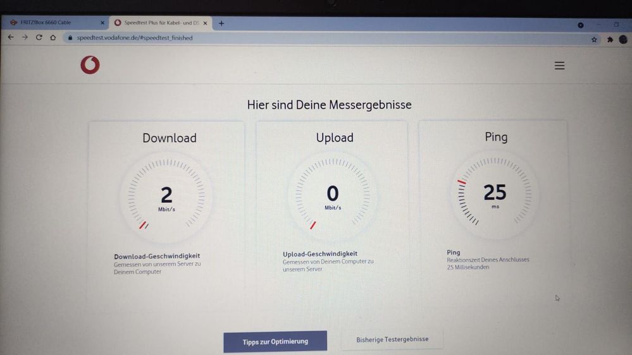Close the FRITZ!Box 6660 Cable tab

(102, 23)
